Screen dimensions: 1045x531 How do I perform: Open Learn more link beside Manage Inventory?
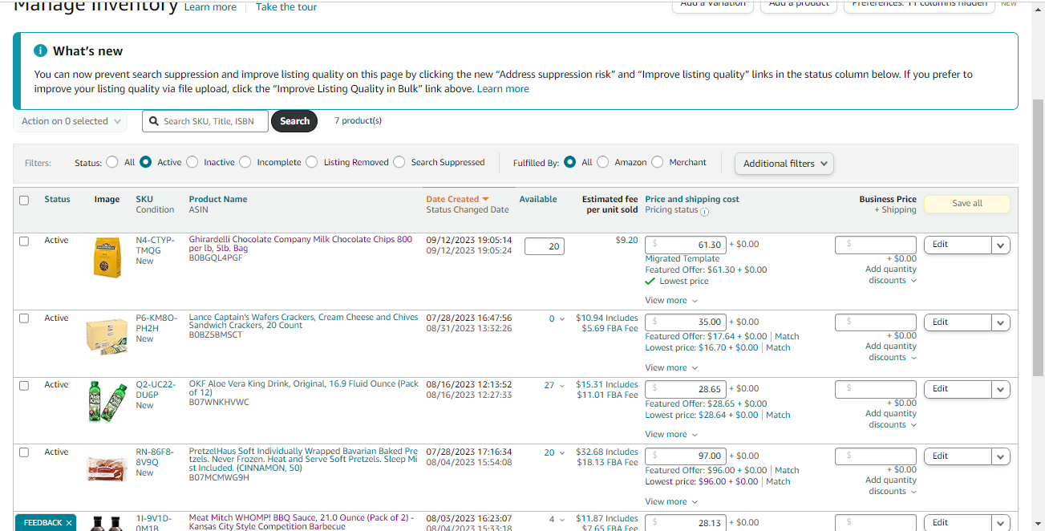(210, 7)
